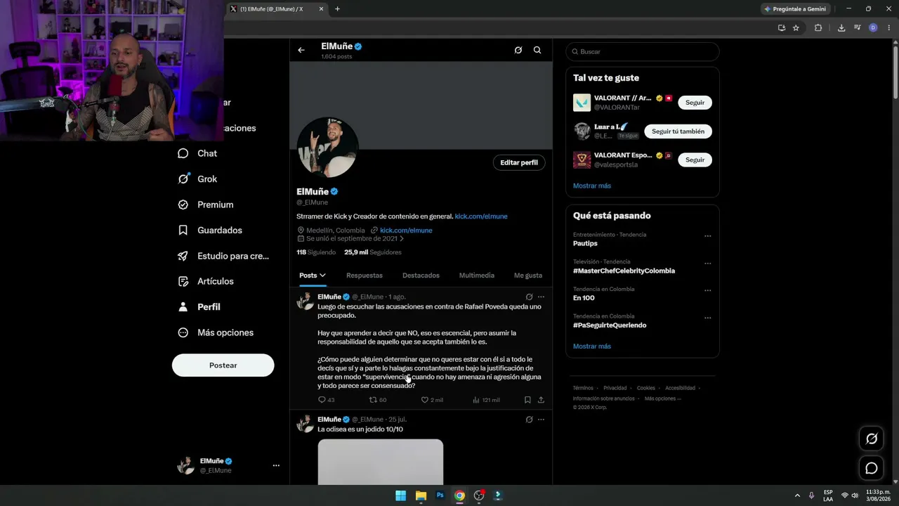Open more options for the 1 ago. post

[x=541, y=297]
